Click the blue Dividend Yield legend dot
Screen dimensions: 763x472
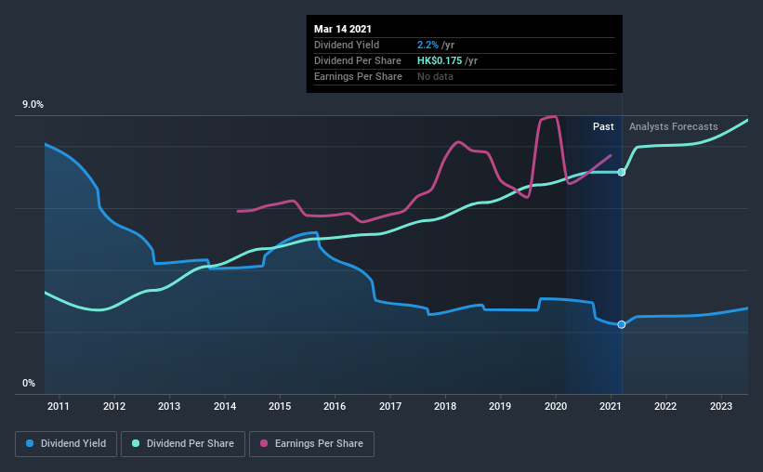coord(30,443)
